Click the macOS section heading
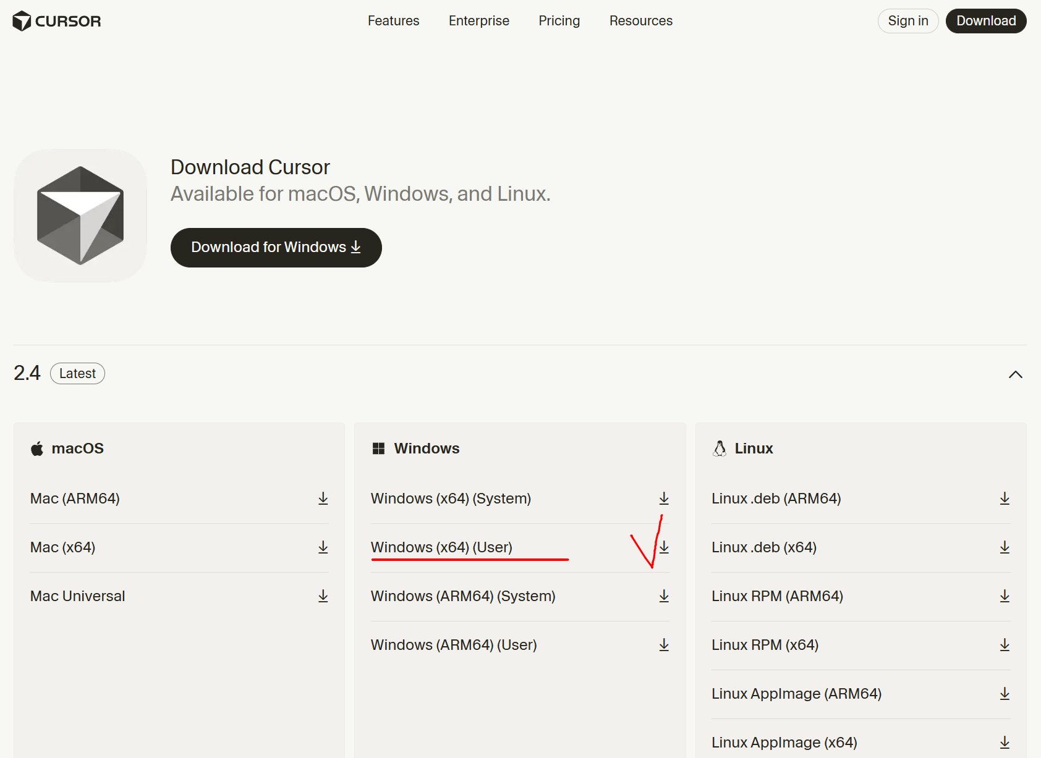 point(77,448)
